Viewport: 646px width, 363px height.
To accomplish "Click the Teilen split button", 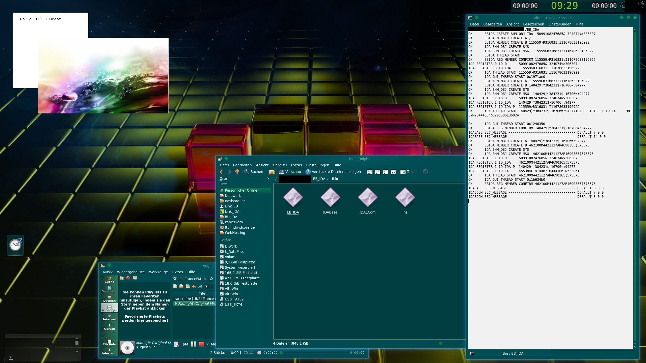I will click(408, 172).
